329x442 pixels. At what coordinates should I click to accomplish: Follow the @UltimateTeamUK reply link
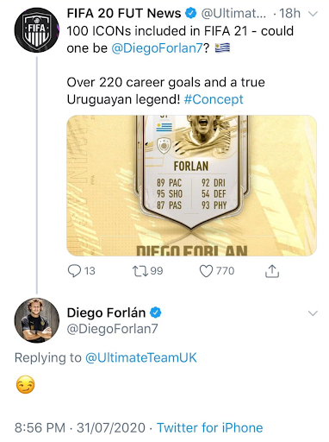click(141, 357)
